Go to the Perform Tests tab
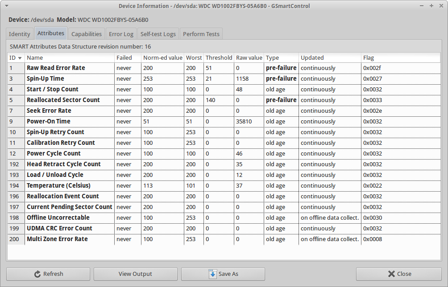This screenshot has width=448, height=287. (201, 34)
